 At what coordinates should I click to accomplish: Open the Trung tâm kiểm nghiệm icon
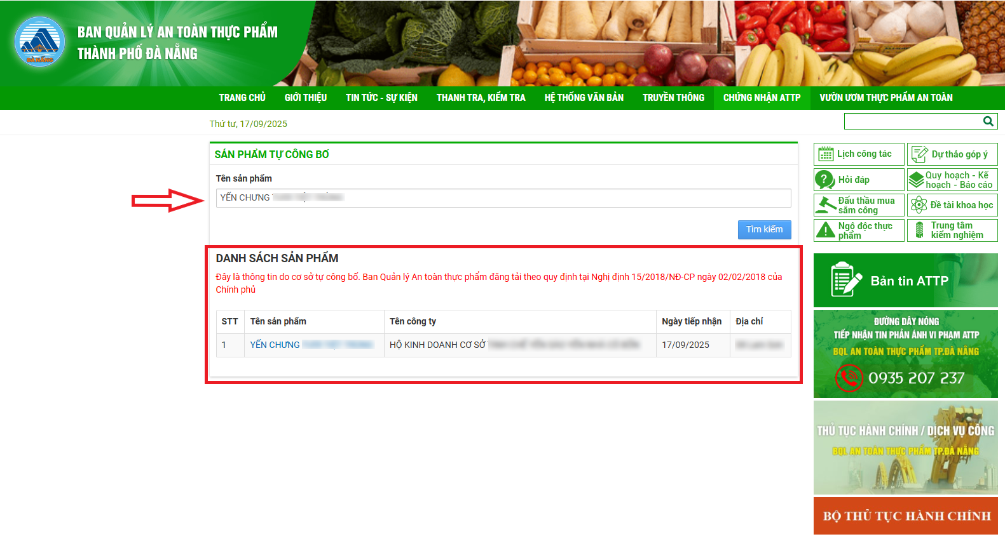click(919, 230)
